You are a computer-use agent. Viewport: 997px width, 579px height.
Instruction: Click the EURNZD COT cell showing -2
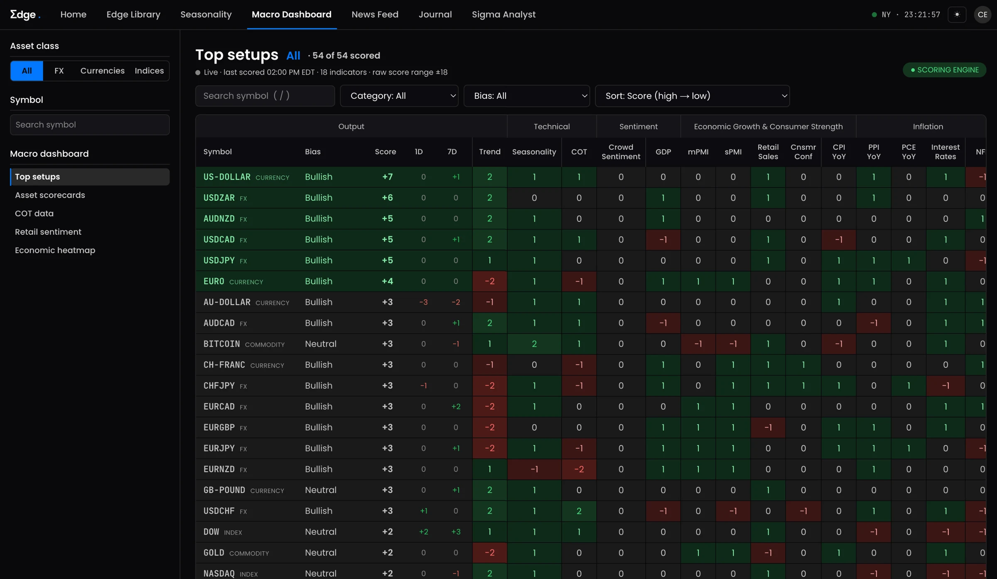click(579, 469)
